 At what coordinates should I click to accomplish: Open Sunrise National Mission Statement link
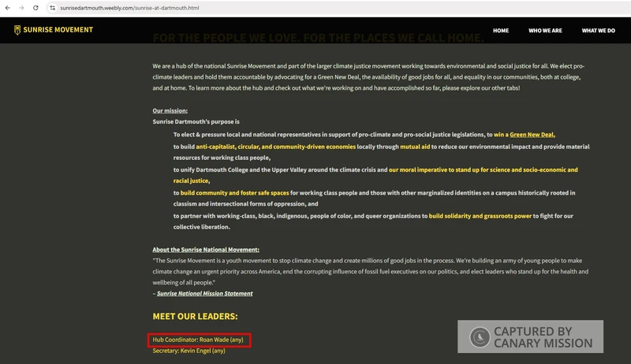(205, 294)
